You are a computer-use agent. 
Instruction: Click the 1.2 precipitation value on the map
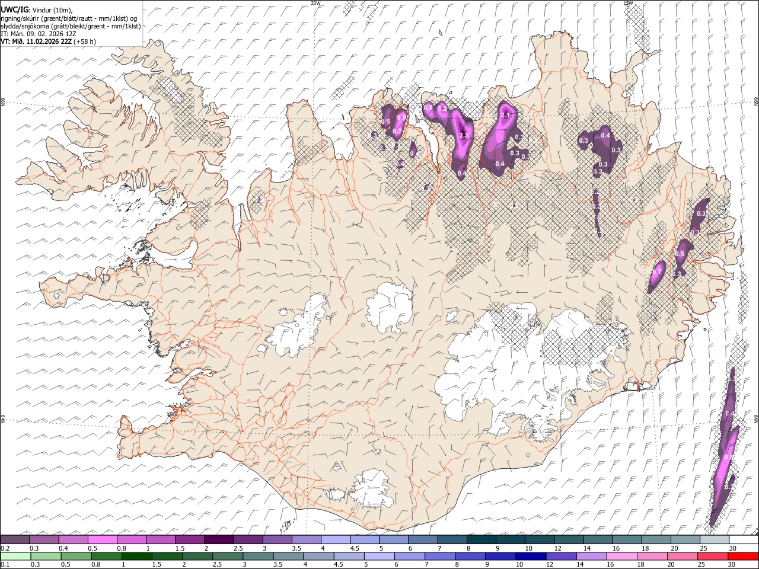(x=442, y=109)
